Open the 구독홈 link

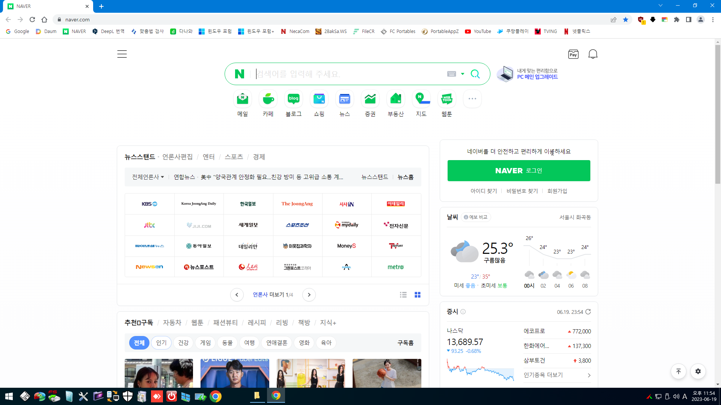pos(406,343)
